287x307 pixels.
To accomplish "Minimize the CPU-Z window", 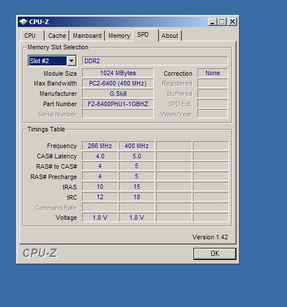I will [x=212, y=22].
